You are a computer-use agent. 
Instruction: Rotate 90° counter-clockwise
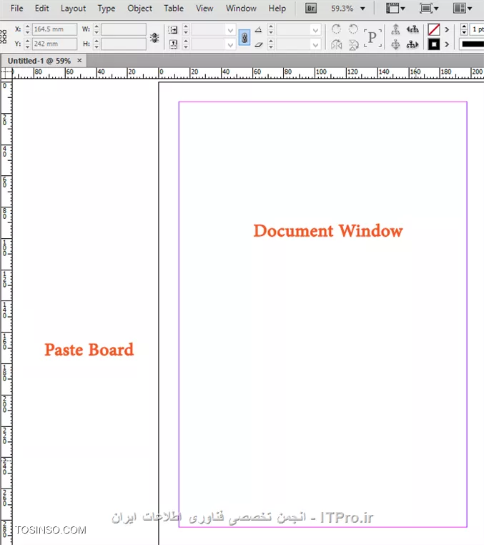pos(353,29)
